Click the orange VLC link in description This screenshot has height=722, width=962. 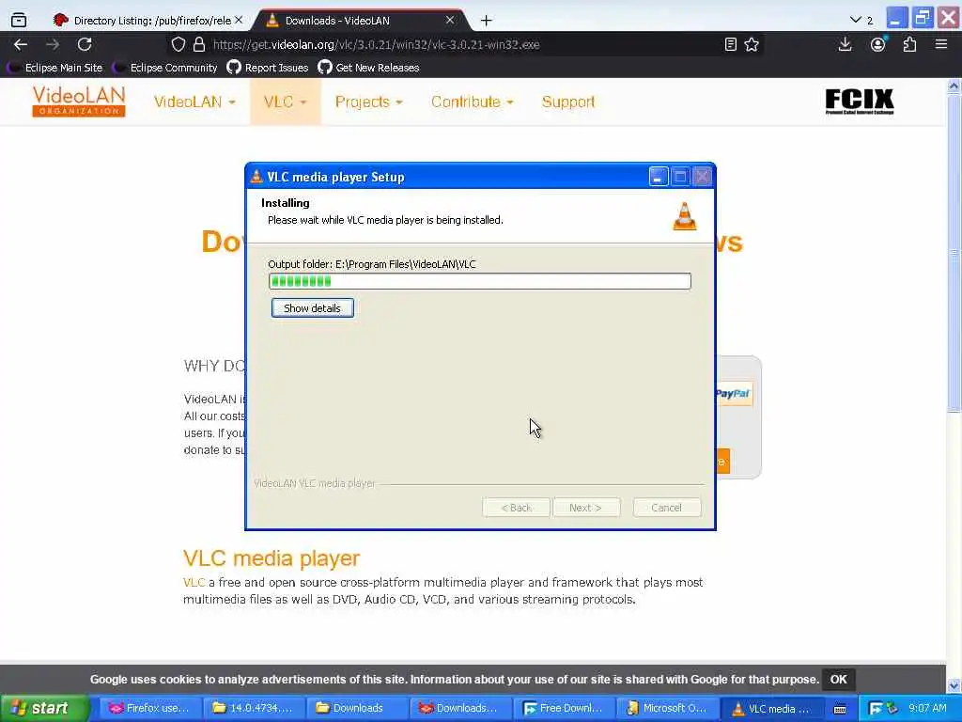point(194,582)
